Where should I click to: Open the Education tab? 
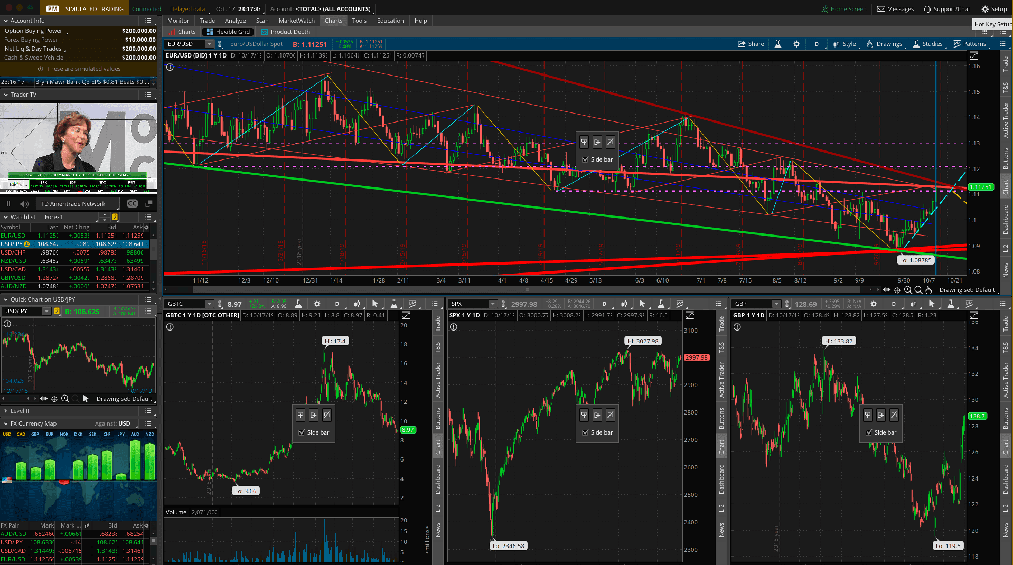[390, 21]
